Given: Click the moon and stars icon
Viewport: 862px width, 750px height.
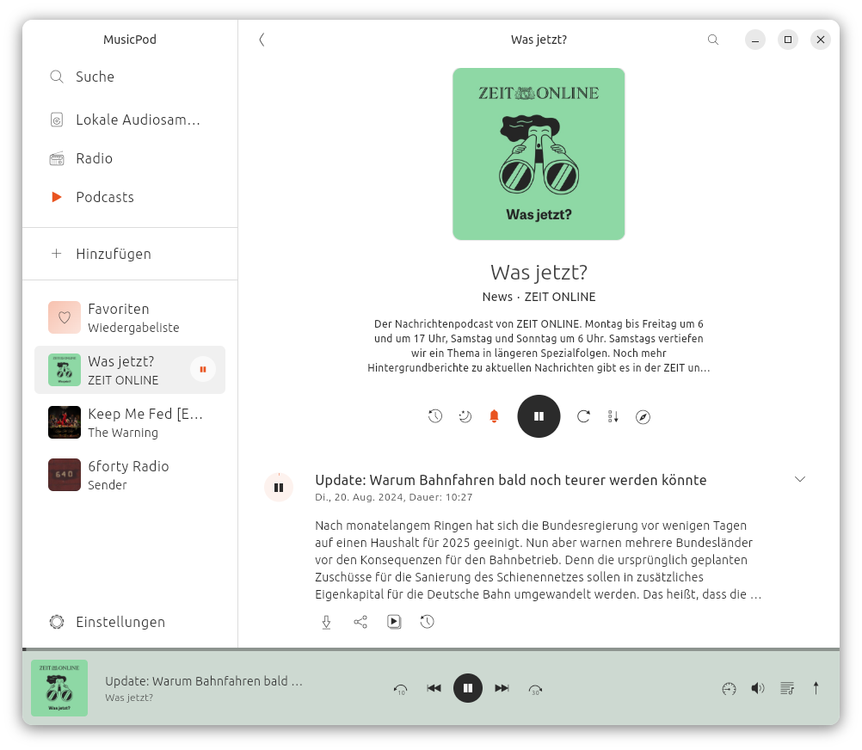Looking at the screenshot, I should [465, 416].
